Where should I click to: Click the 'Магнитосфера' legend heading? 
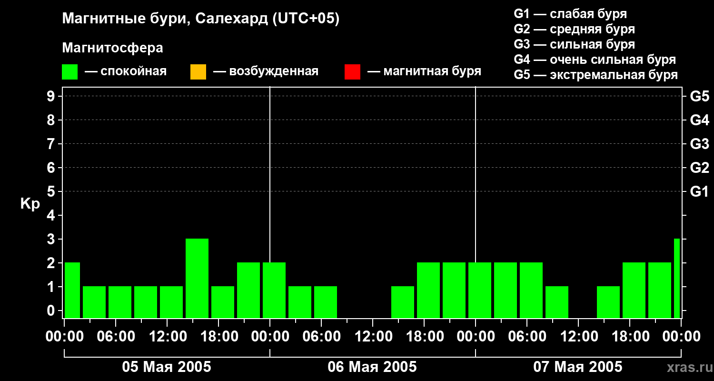113,48
